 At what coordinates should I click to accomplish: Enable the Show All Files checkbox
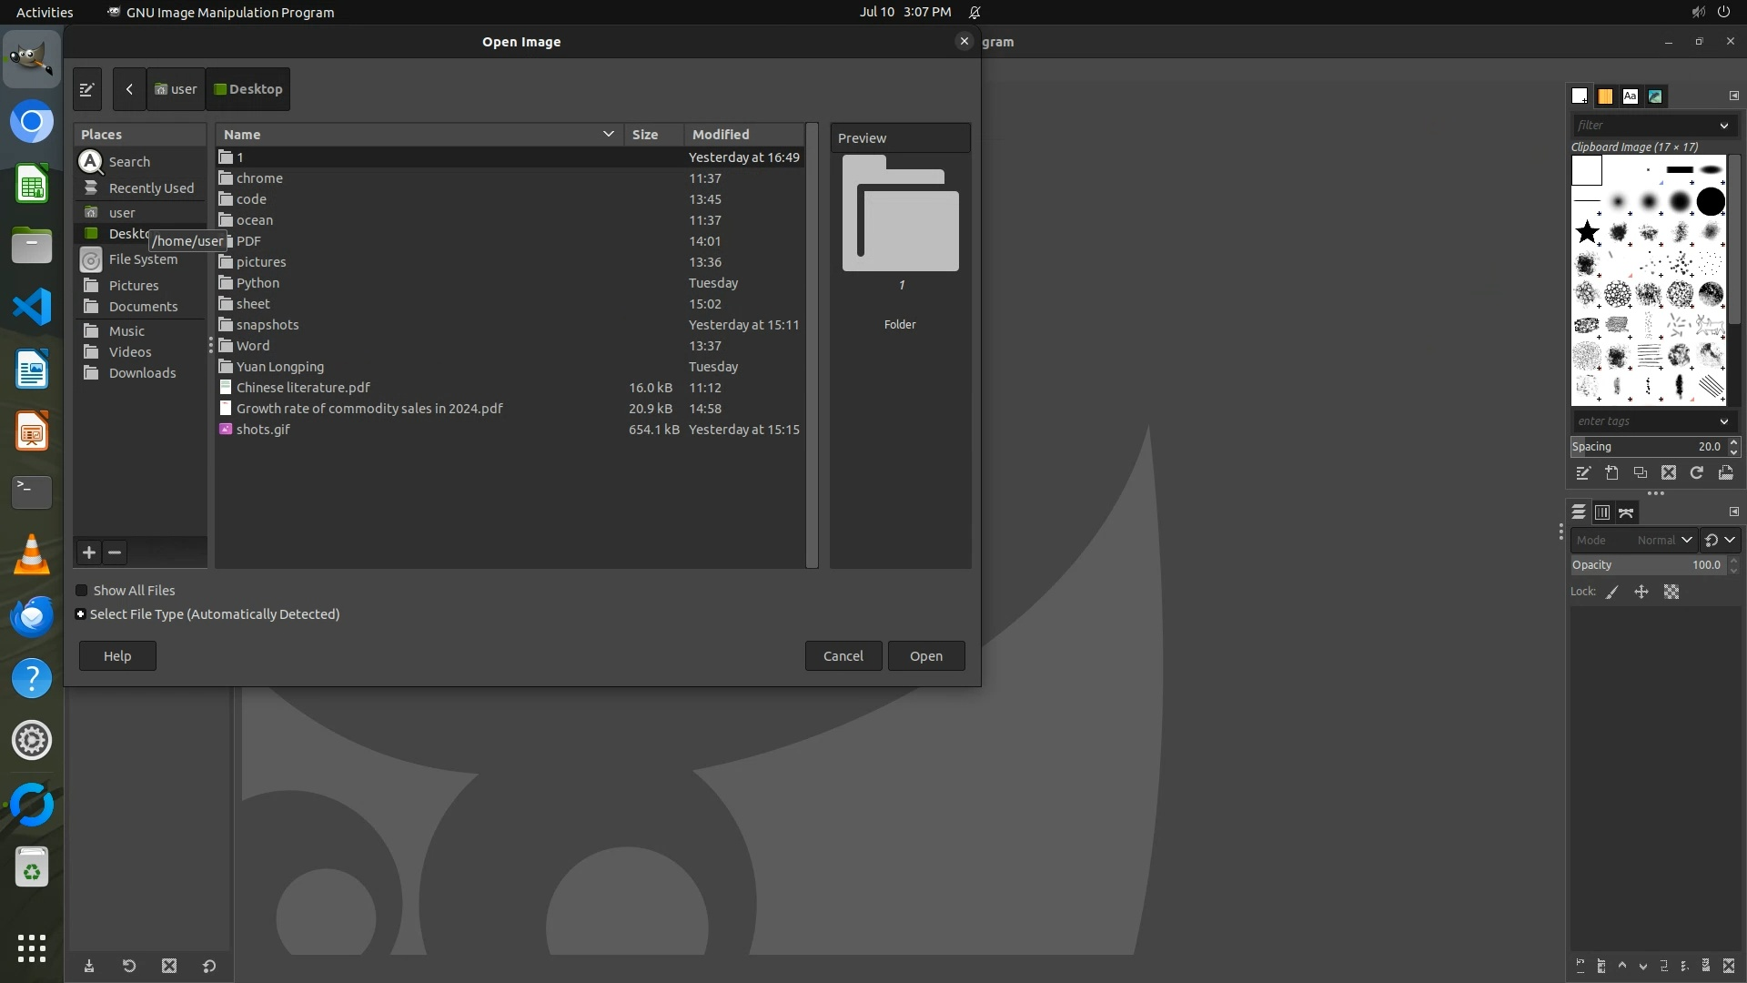pyautogui.click(x=82, y=591)
